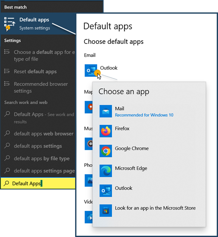Open Recommended browser settings result
Screen dimensions: 218x237
click(x=38, y=87)
